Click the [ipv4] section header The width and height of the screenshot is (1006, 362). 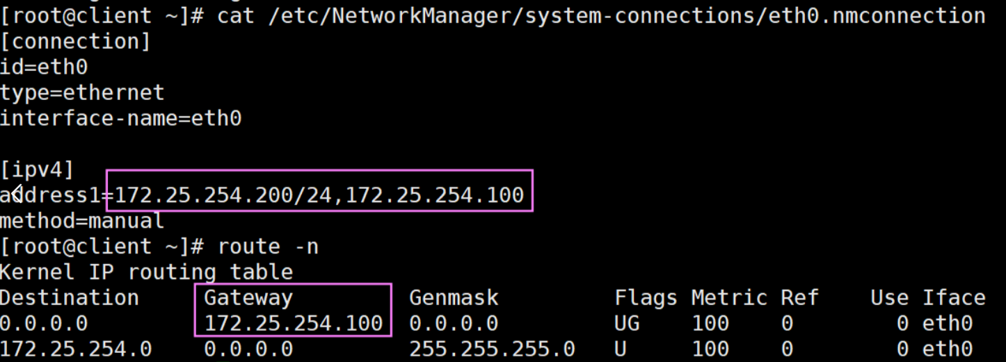(x=37, y=170)
